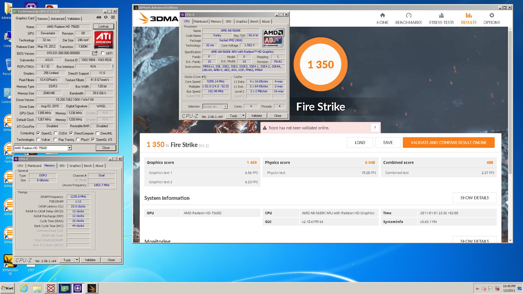Toggle the DirectCompute checkbox
523x294 pixels.
coord(71,133)
